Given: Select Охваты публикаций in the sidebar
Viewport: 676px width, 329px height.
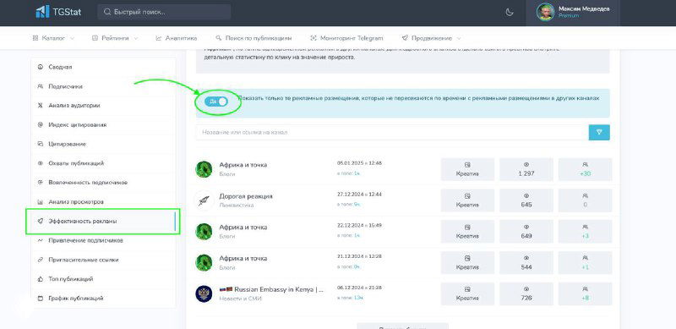Looking at the screenshot, I should 103,163.
